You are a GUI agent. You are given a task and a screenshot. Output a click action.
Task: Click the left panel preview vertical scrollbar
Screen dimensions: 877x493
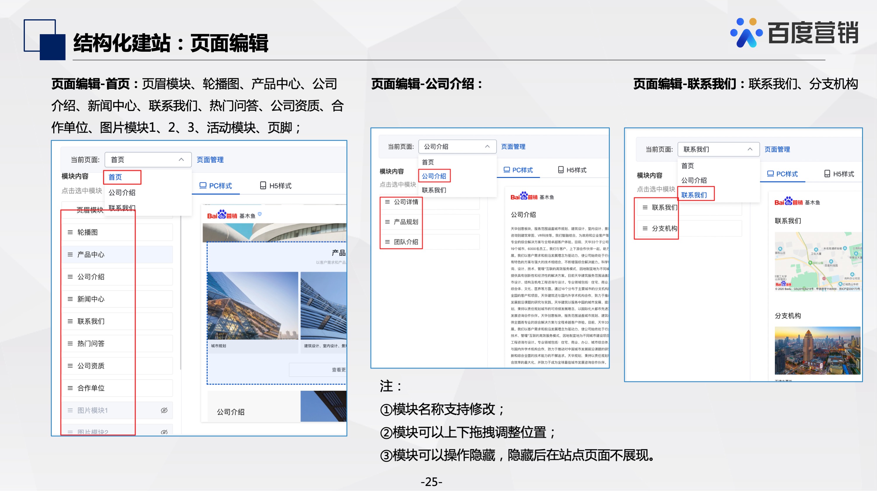click(181, 293)
